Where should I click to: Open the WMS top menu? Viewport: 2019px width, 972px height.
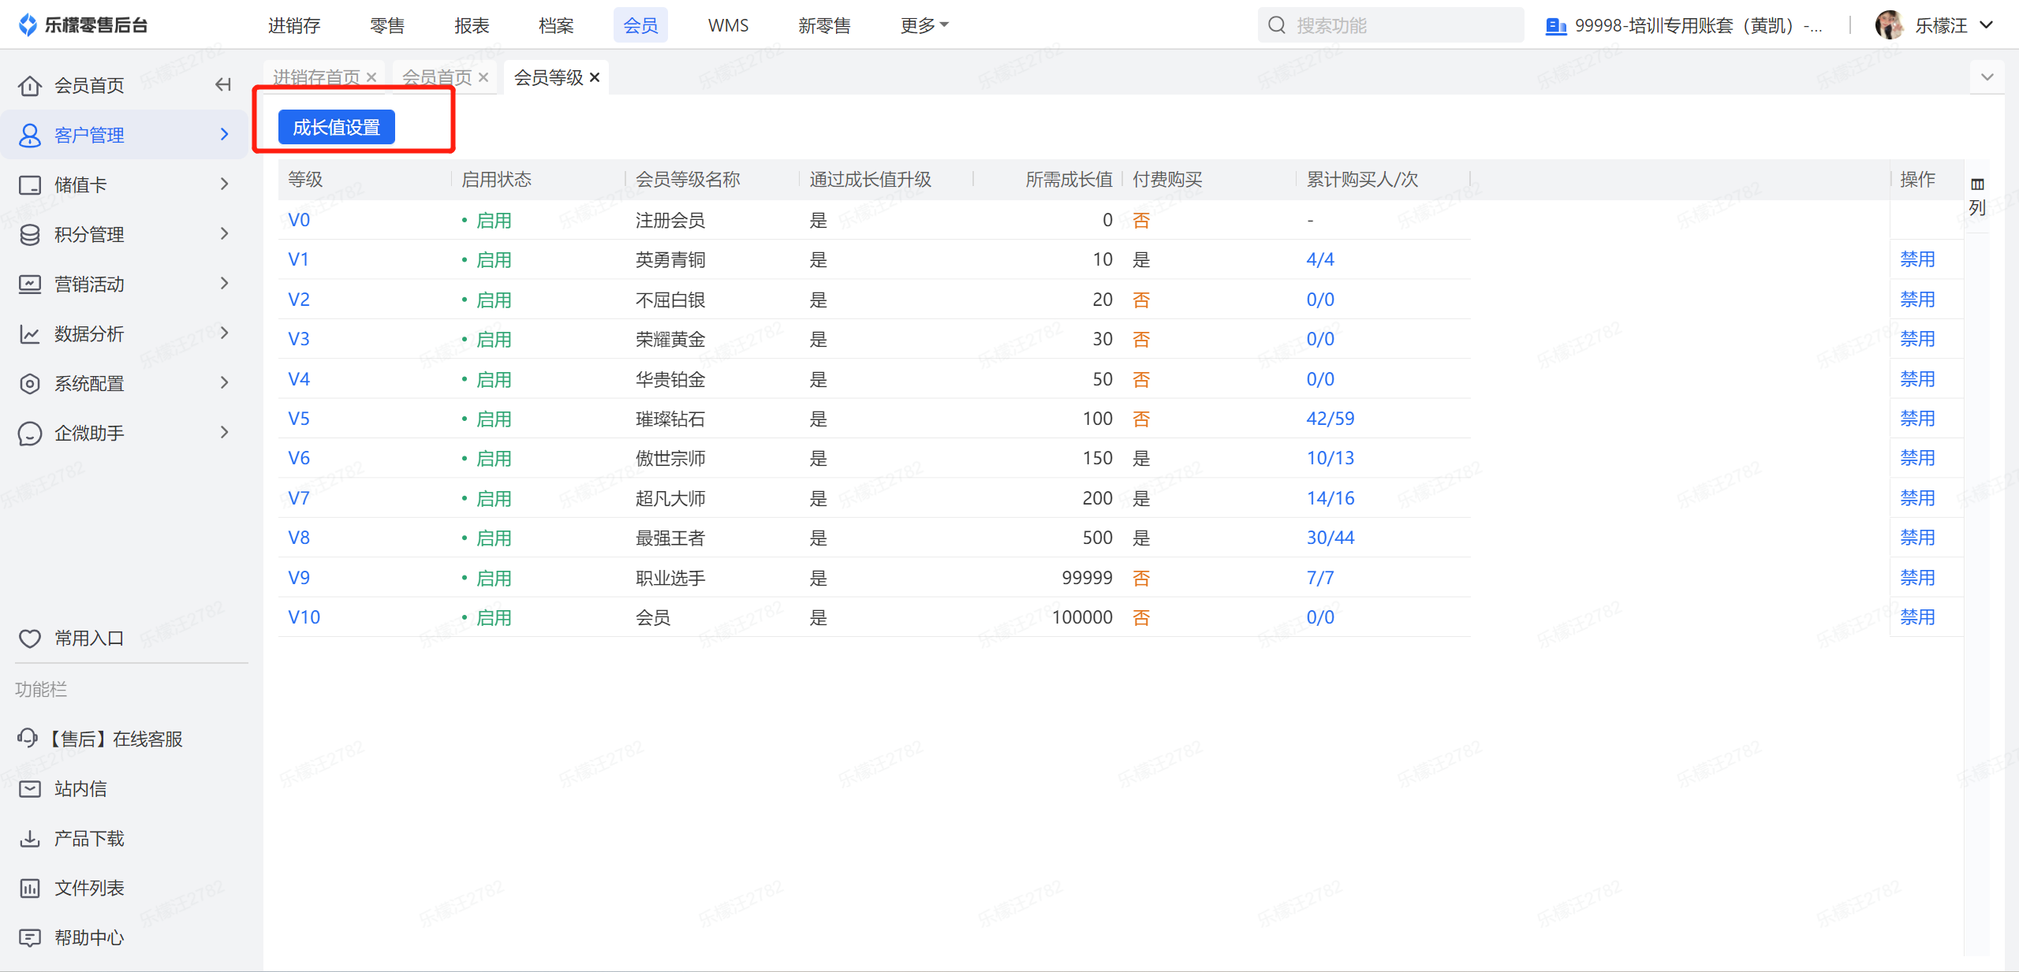click(x=728, y=25)
